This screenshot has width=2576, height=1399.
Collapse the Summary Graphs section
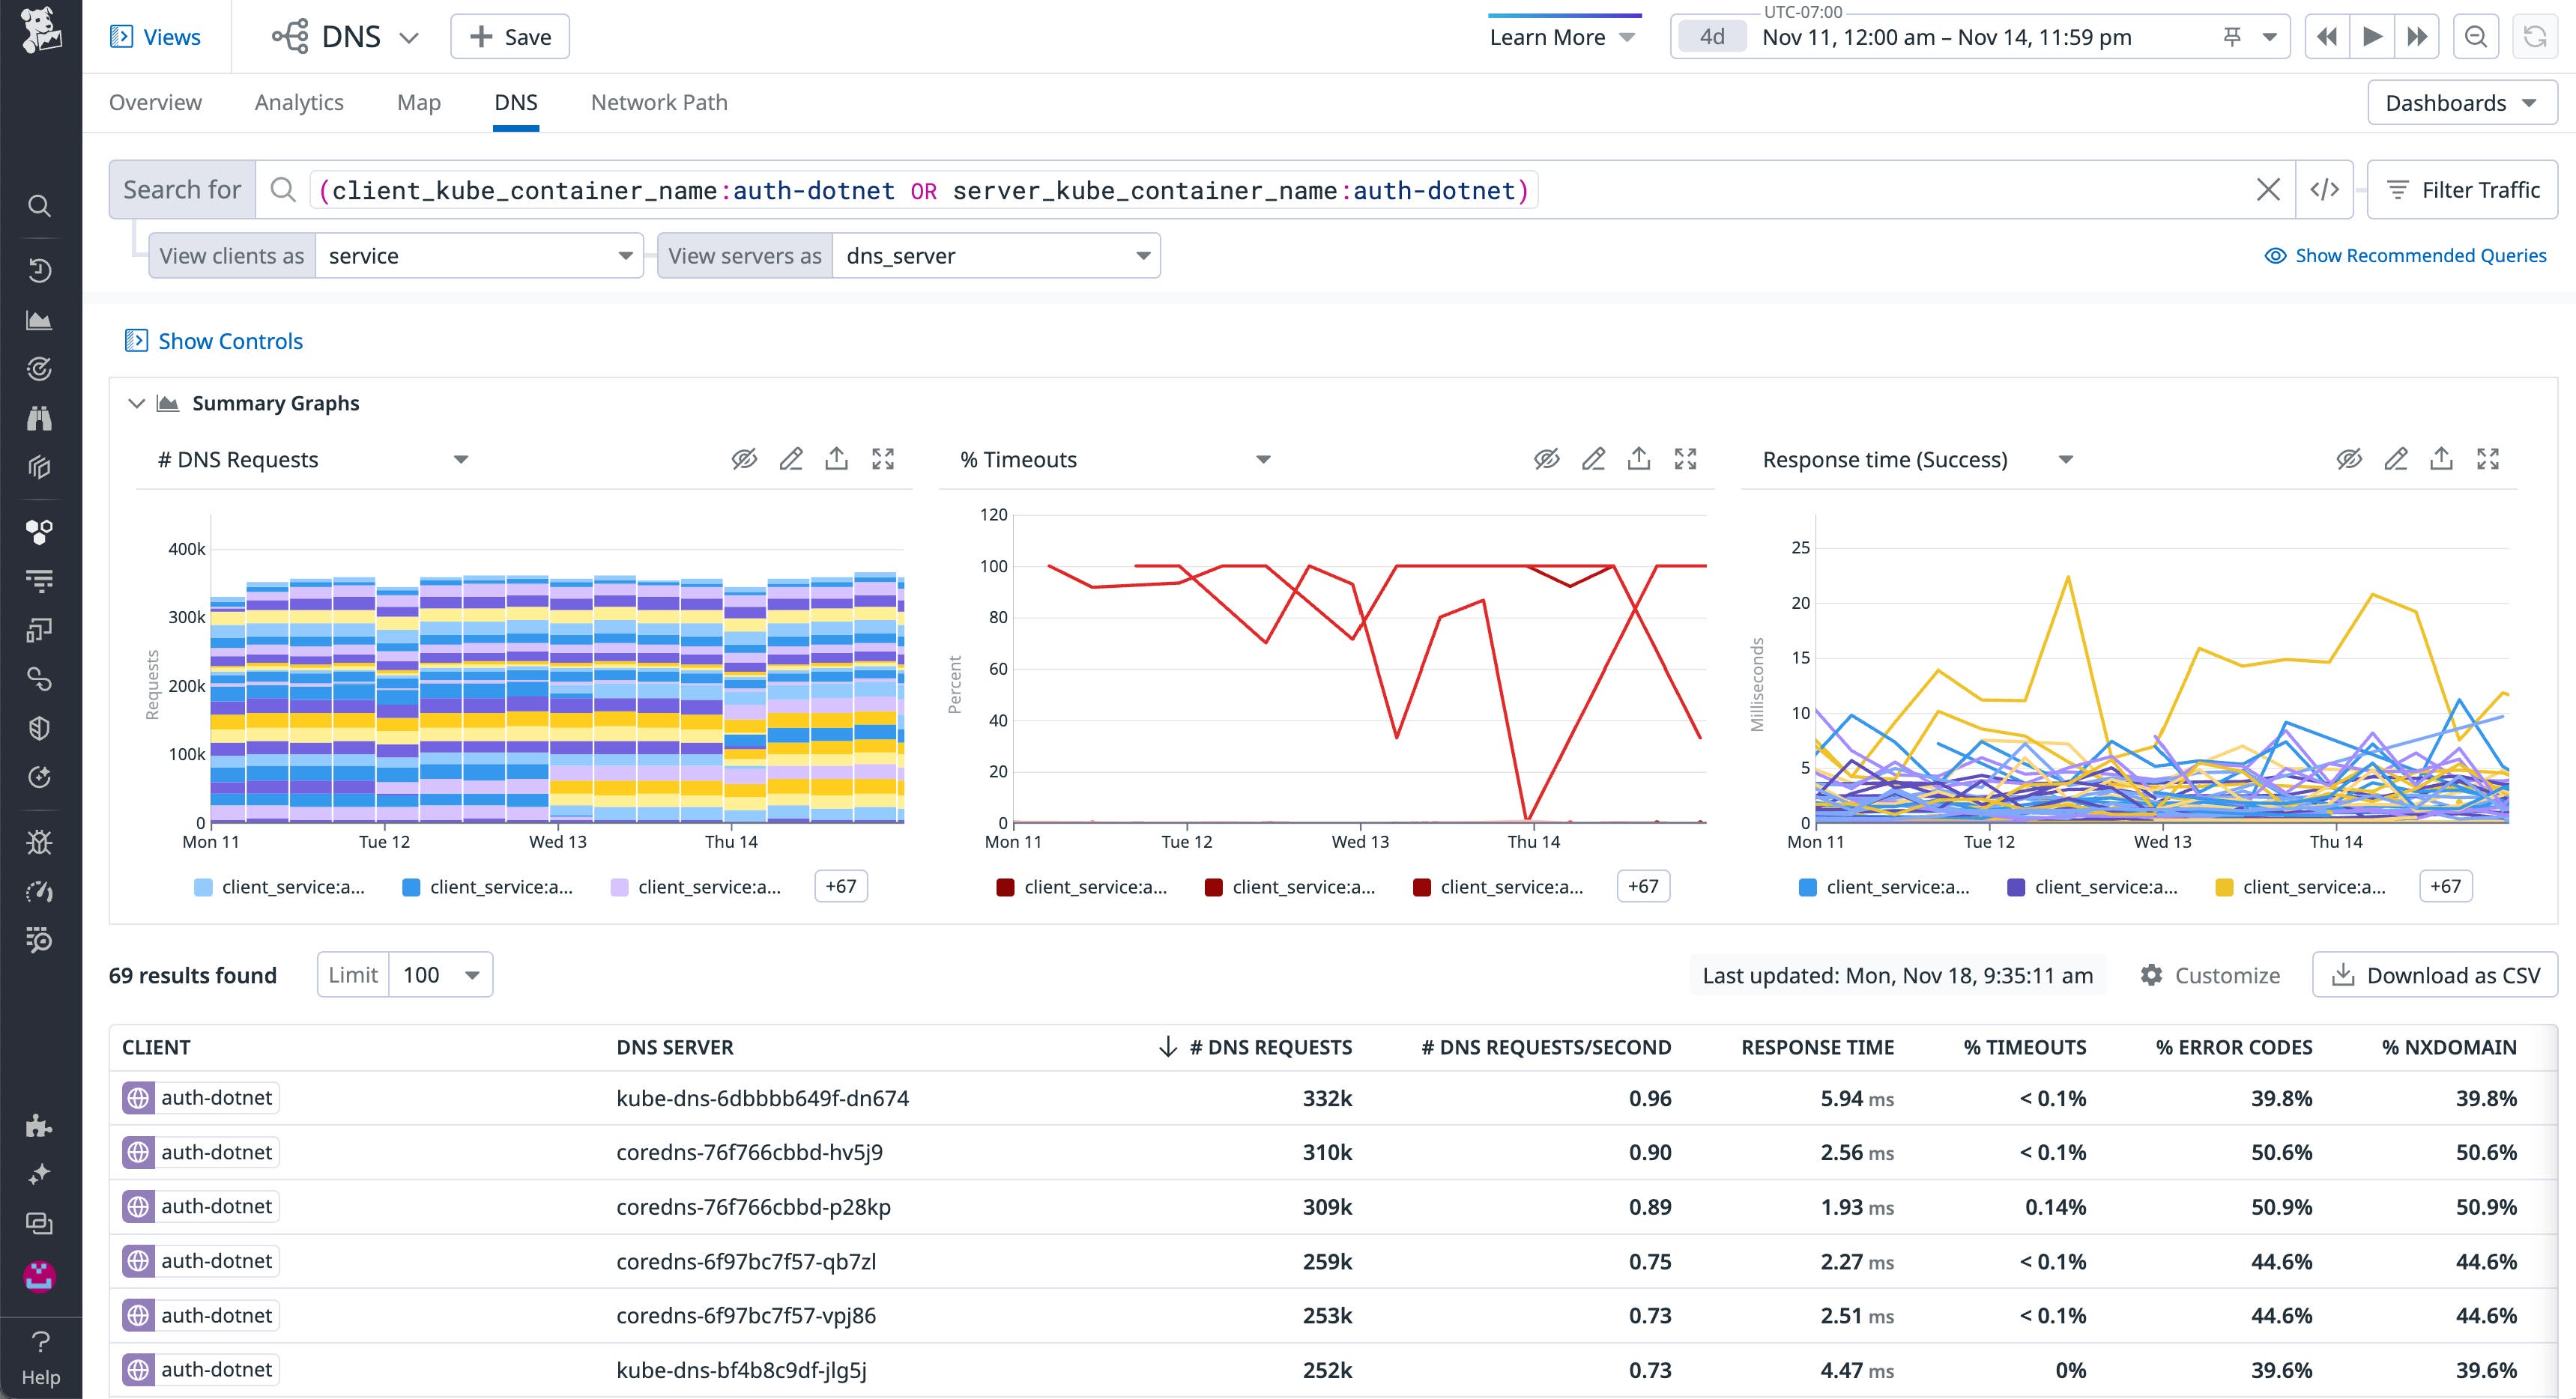(x=137, y=403)
